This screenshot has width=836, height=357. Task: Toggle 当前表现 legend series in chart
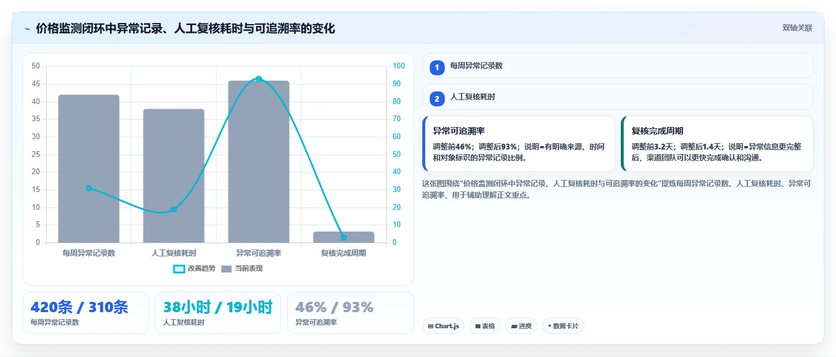pos(242,268)
